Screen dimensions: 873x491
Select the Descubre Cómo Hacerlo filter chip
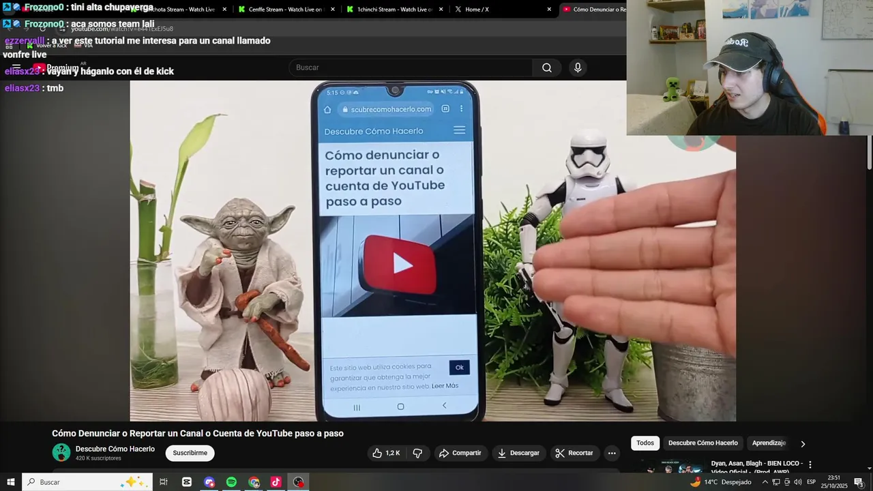pyautogui.click(x=703, y=443)
